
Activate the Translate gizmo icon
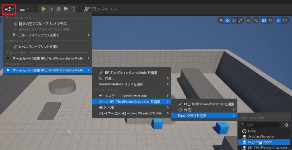tap(228, 20)
